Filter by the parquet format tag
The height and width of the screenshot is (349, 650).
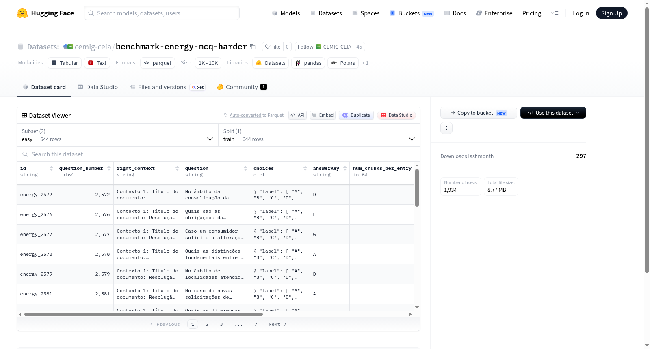158,63
